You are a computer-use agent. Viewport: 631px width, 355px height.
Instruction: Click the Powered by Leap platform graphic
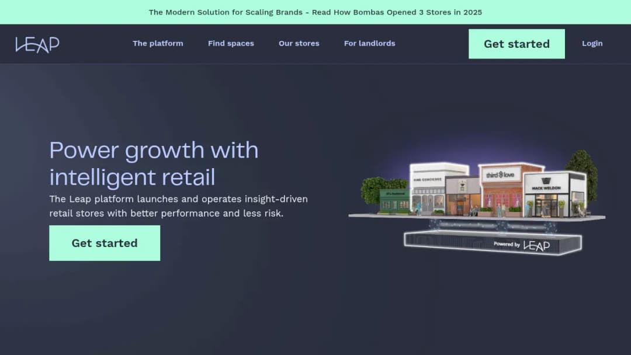coord(493,242)
